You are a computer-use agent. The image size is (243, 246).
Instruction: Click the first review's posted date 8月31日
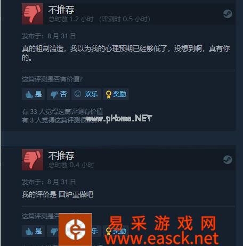(62, 36)
